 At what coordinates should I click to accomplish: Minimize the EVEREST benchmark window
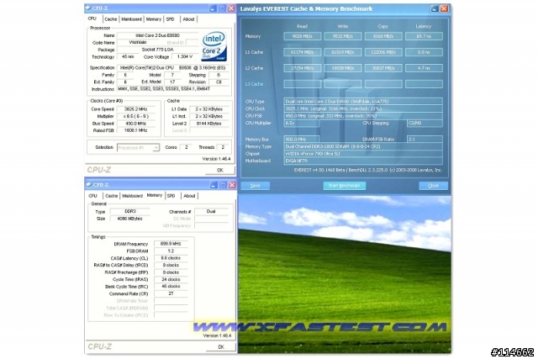coord(435,8)
